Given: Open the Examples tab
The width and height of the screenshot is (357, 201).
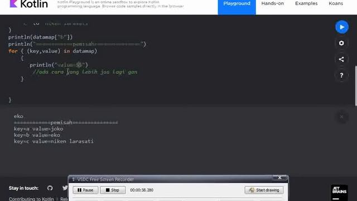Looking at the screenshot, I should click(306, 4).
